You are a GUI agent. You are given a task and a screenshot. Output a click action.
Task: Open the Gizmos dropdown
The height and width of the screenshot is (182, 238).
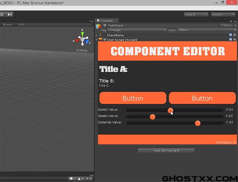(8, 24)
